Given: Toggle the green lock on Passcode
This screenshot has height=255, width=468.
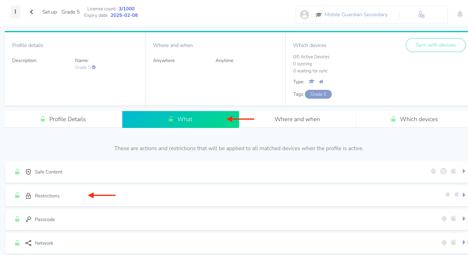Looking at the screenshot, I should pos(17,219).
